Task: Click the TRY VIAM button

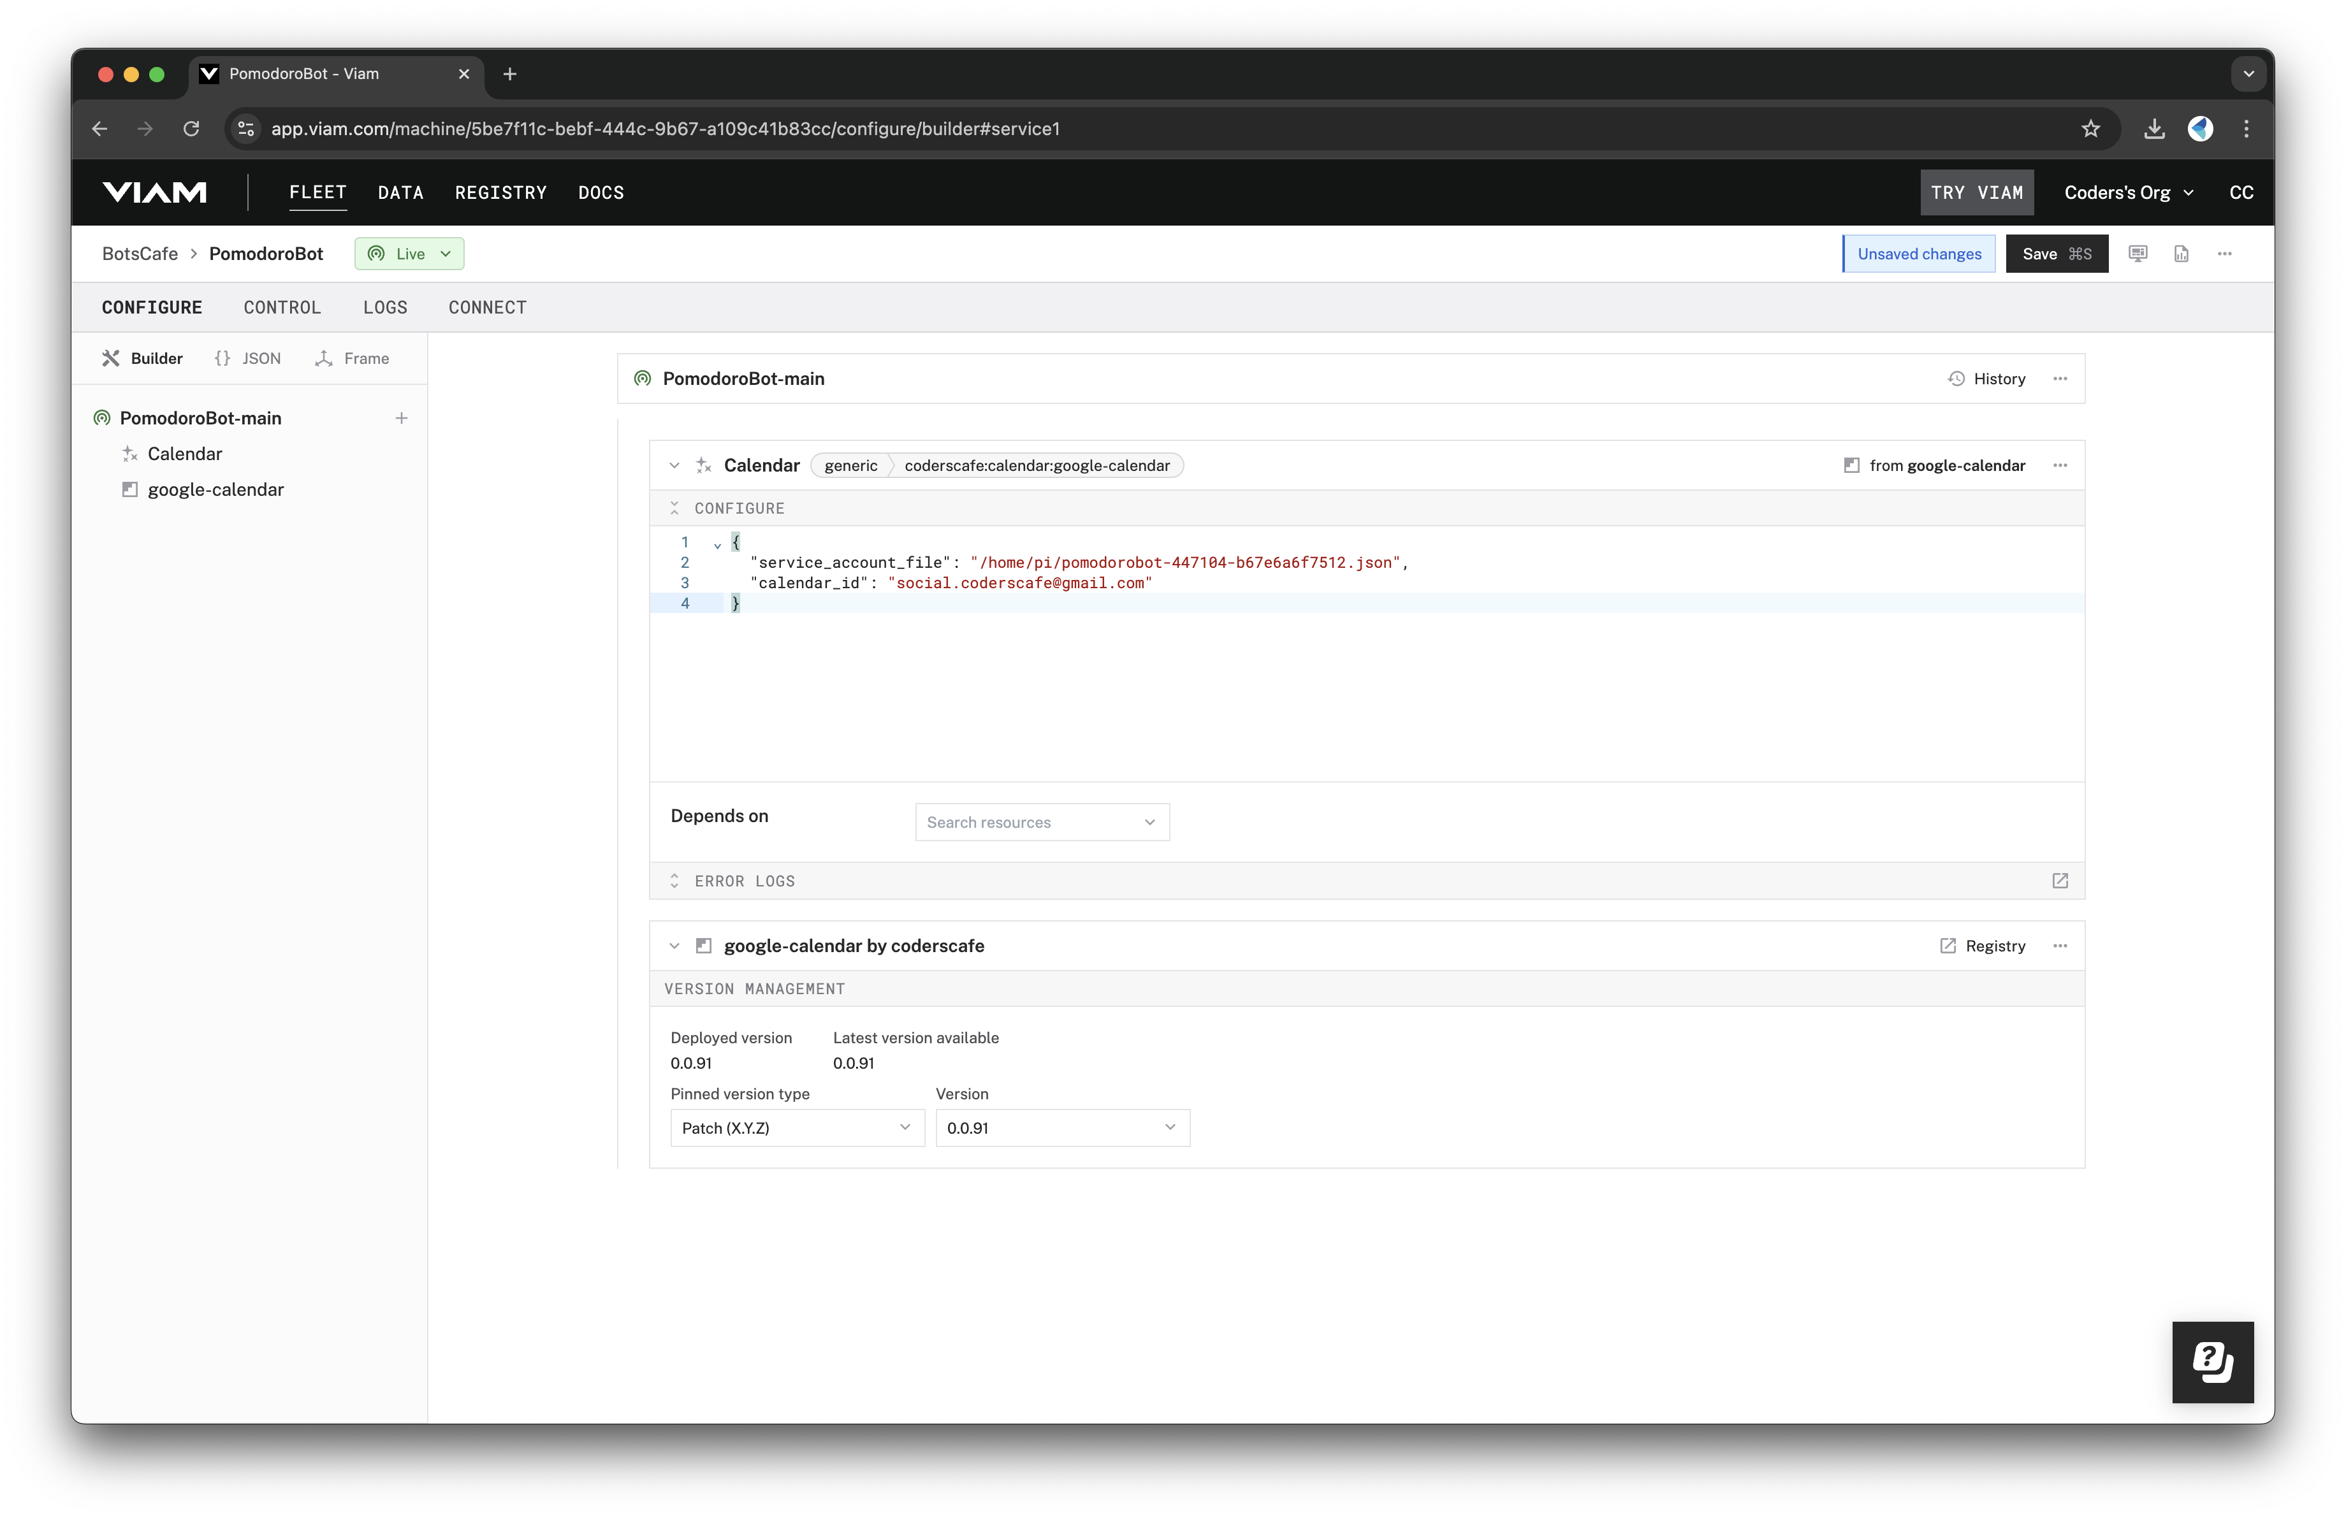Action: (x=1976, y=192)
